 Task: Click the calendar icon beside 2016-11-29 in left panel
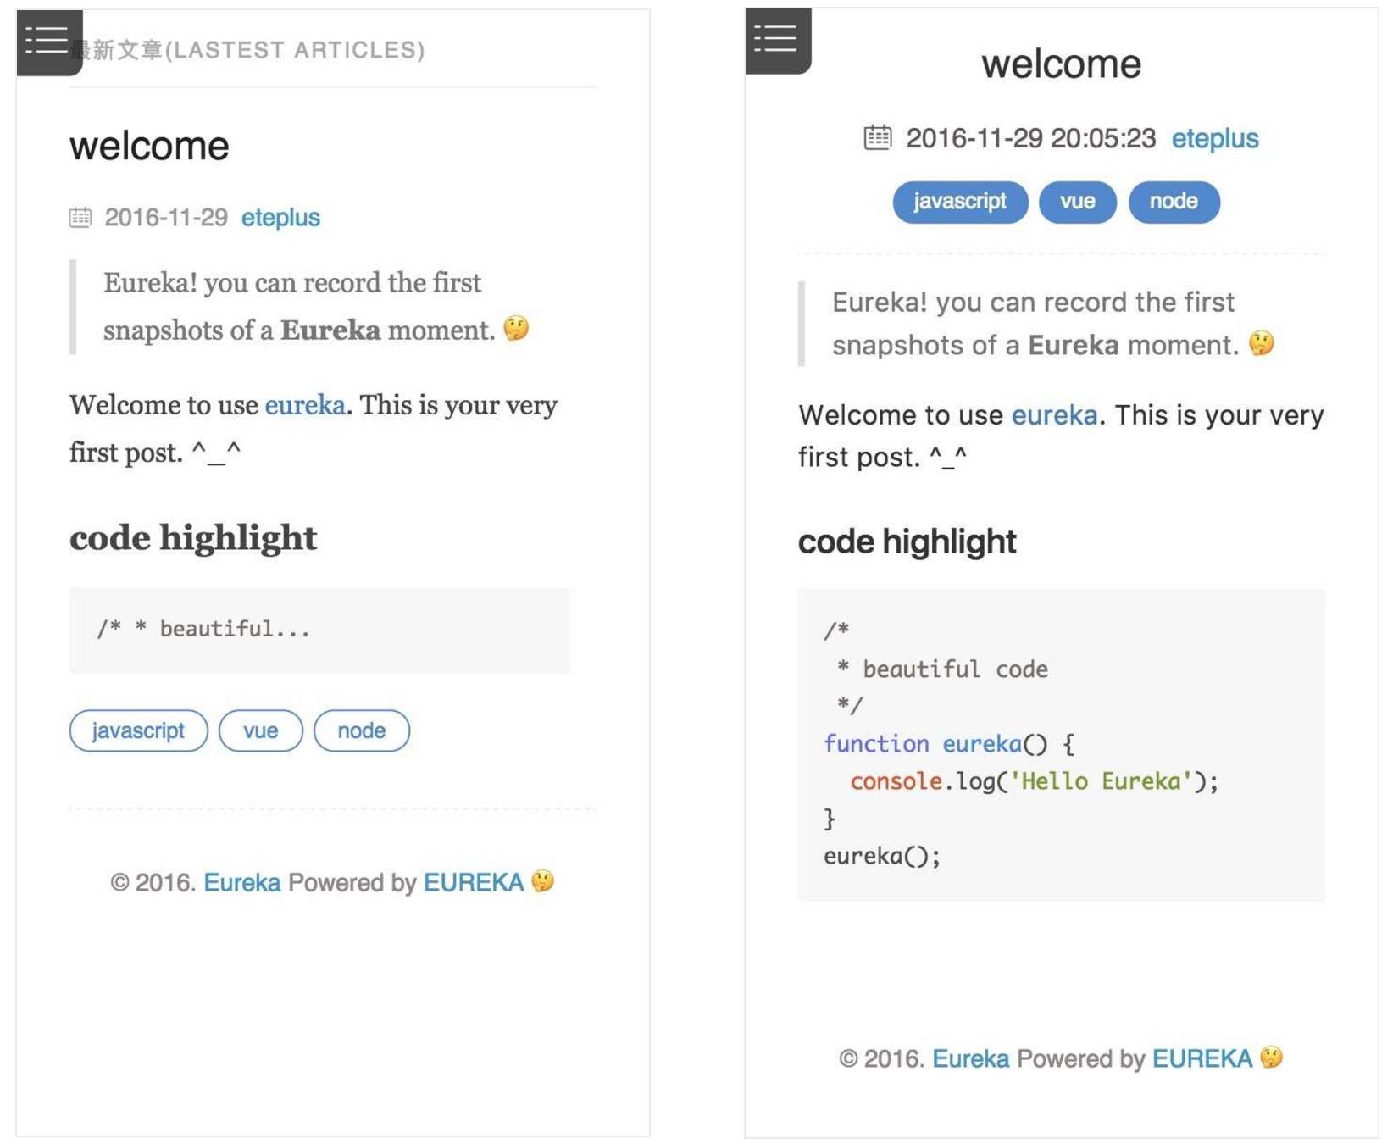80,218
